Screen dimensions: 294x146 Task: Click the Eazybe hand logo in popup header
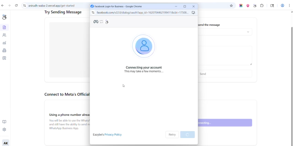[107, 22]
